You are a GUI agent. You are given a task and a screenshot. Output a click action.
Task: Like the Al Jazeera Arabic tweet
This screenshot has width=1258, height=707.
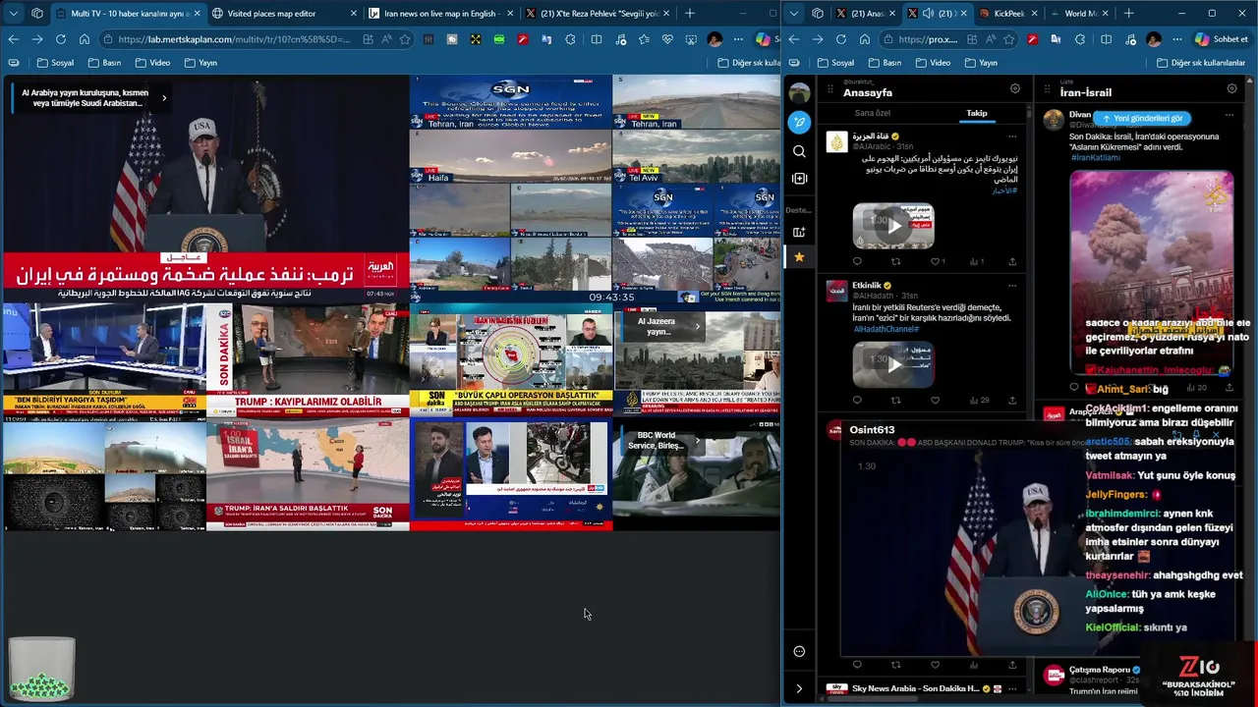pos(935,261)
